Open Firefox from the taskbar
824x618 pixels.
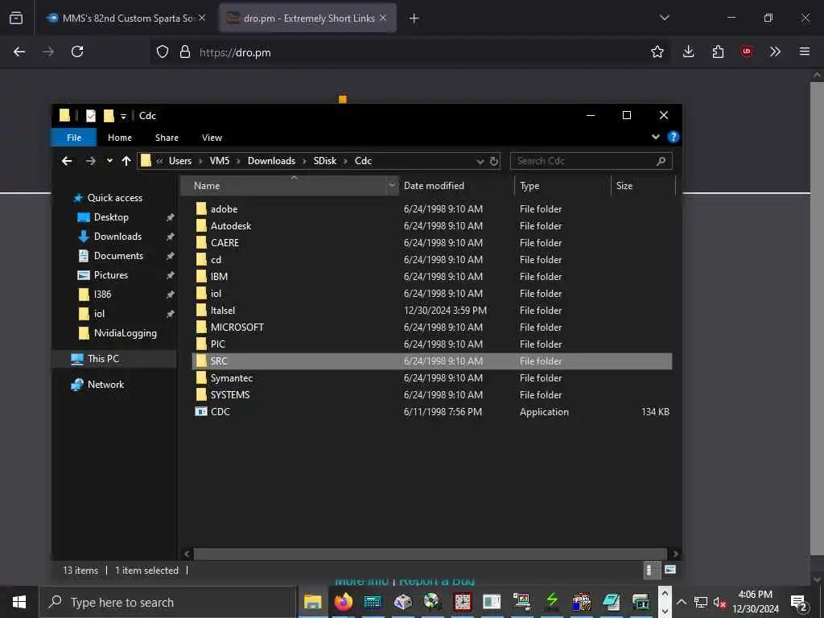pyautogui.click(x=343, y=602)
